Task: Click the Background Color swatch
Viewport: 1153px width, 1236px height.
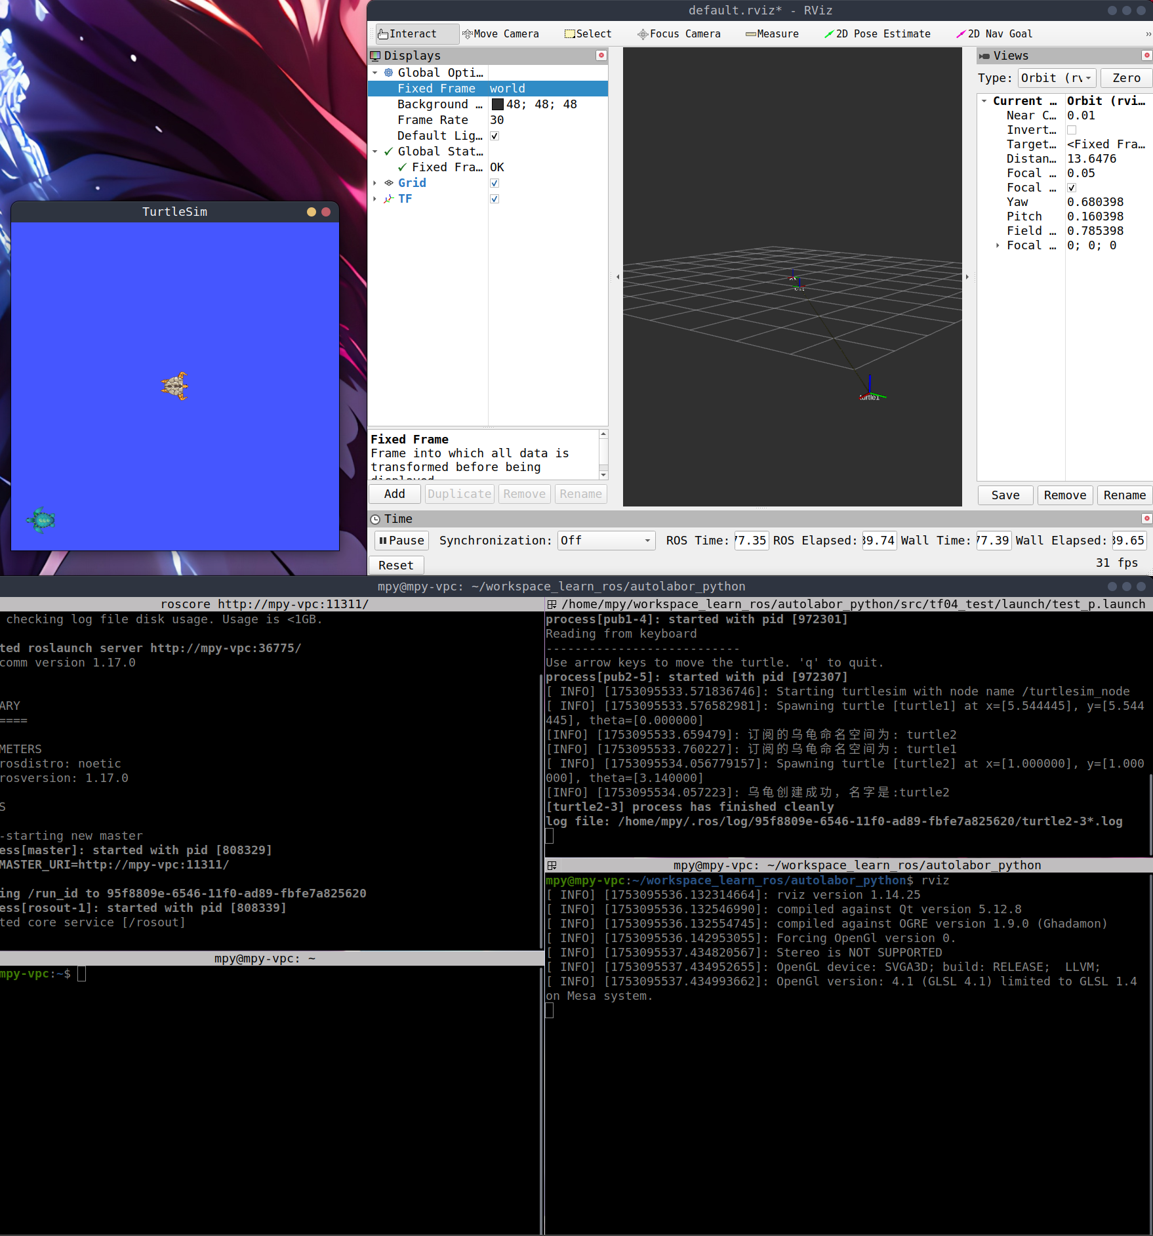Action: 498,104
